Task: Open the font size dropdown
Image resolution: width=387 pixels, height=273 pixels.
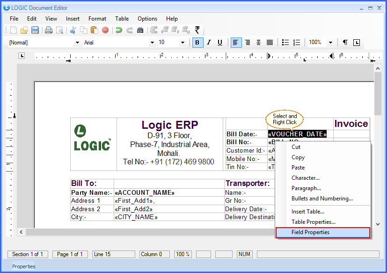Action: [x=183, y=43]
